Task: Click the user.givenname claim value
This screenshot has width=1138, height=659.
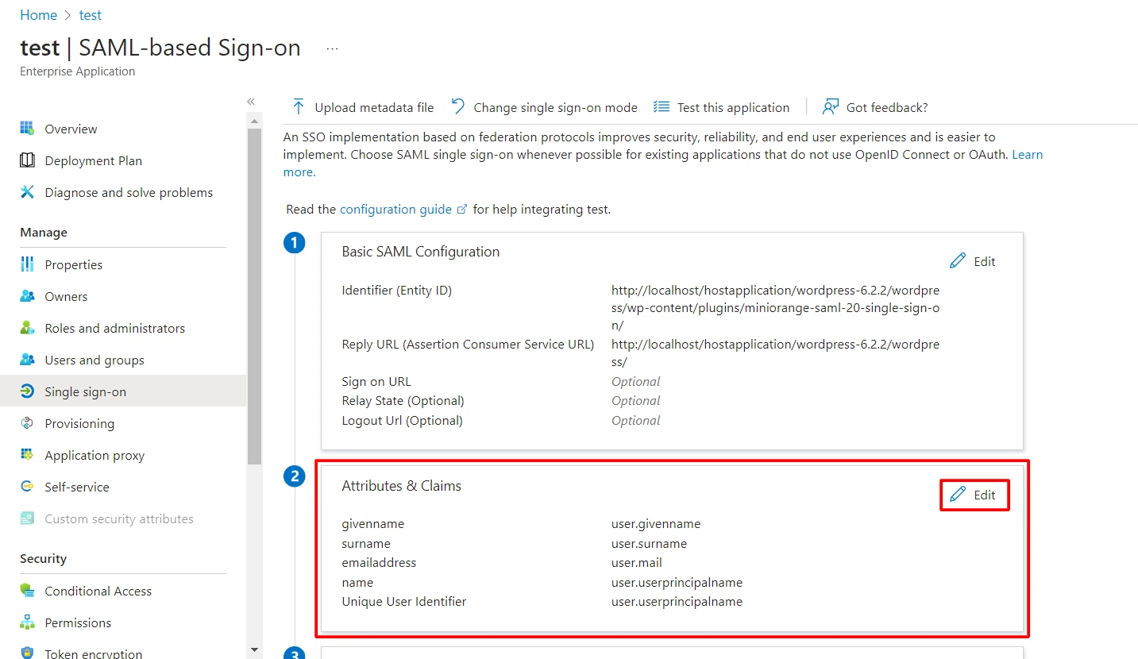Action: tap(656, 524)
